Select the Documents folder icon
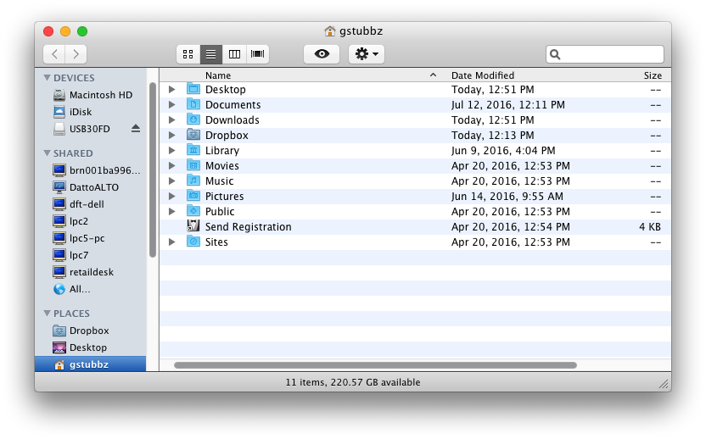706x439 pixels. [x=193, y=104]
